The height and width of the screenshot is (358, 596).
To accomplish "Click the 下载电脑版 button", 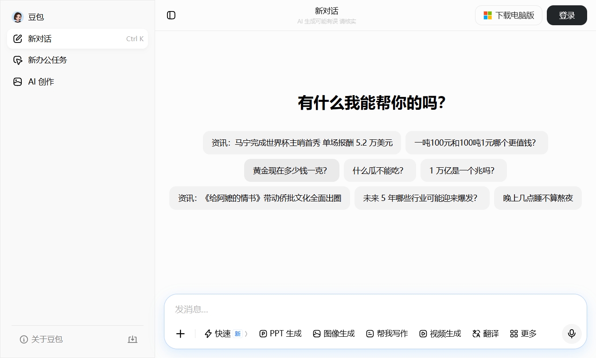I will click(509, 15).
